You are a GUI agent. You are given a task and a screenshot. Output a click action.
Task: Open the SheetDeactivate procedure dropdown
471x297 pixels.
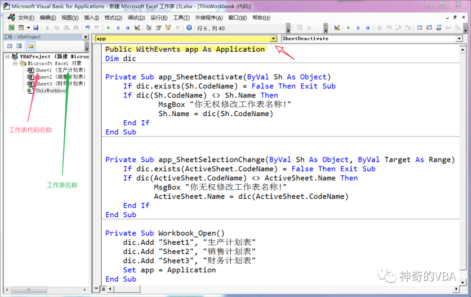pyautogui.click(x=459, y=38)
